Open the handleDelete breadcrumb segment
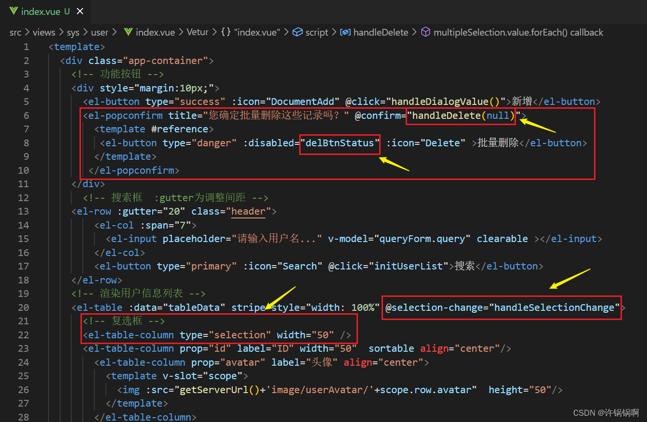Screen dimensions: 647x422 point(381,32)
